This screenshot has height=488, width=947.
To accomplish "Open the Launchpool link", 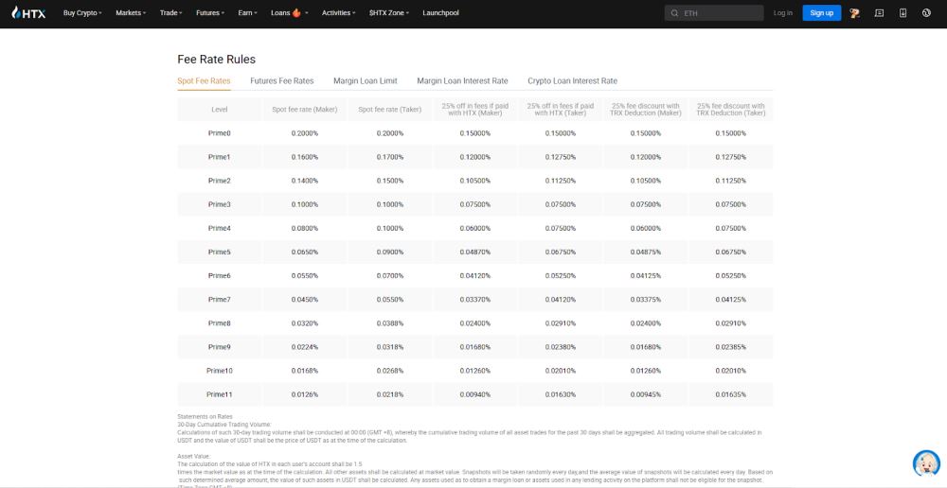I will click(441, 12).
